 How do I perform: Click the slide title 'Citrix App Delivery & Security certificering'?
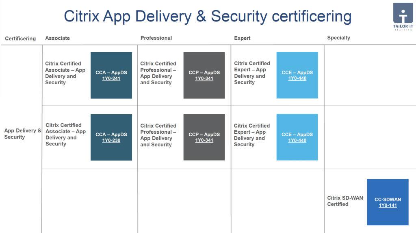(208, 16)
